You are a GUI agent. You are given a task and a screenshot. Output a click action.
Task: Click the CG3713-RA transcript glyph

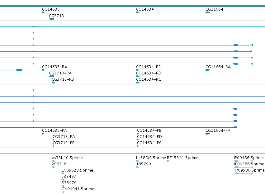pos(52,76)
